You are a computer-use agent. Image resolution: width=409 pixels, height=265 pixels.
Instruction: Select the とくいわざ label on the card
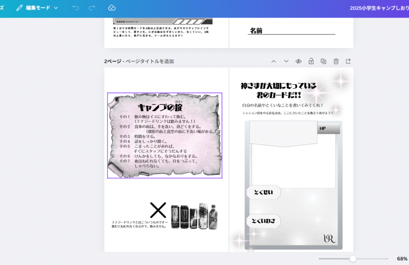pos(263,221)
